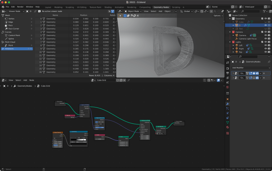
Task: Open the Object Data green triangle tab
Action: point(227,122)
